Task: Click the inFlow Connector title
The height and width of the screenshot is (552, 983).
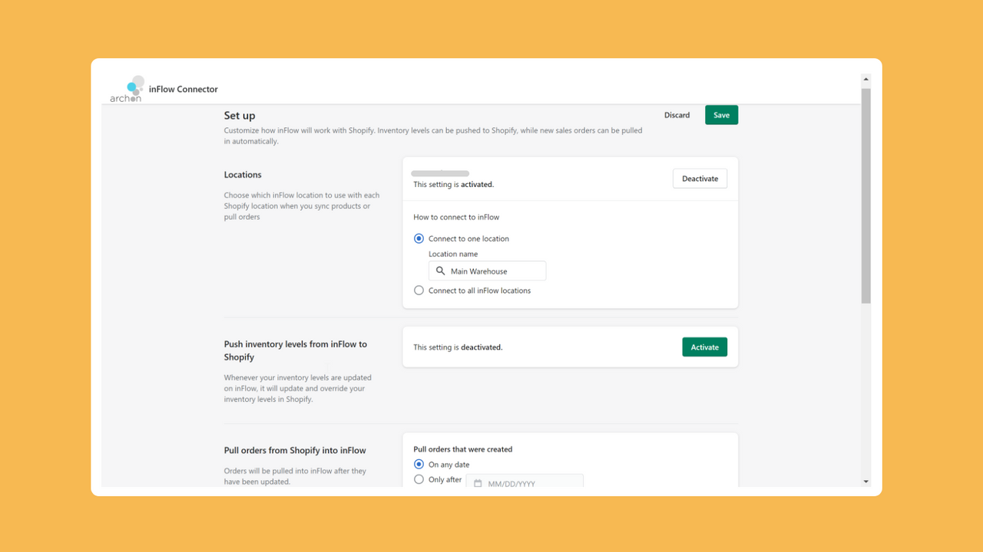Action: pos(184,89)
